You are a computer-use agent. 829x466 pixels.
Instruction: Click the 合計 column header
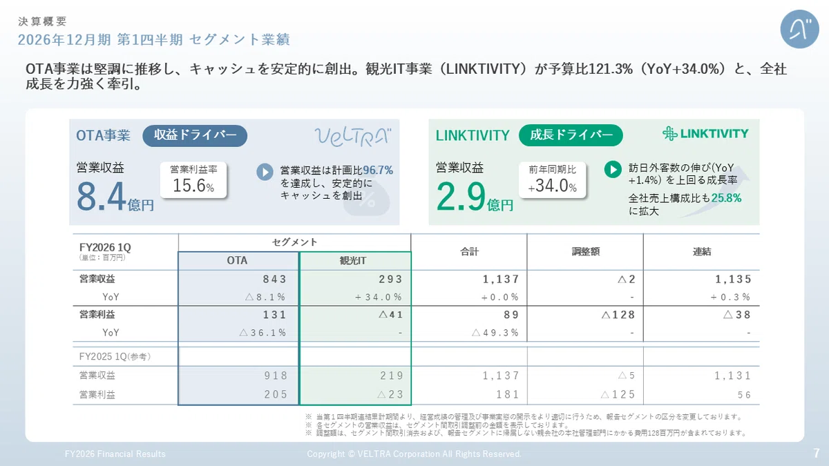point(469,252)
